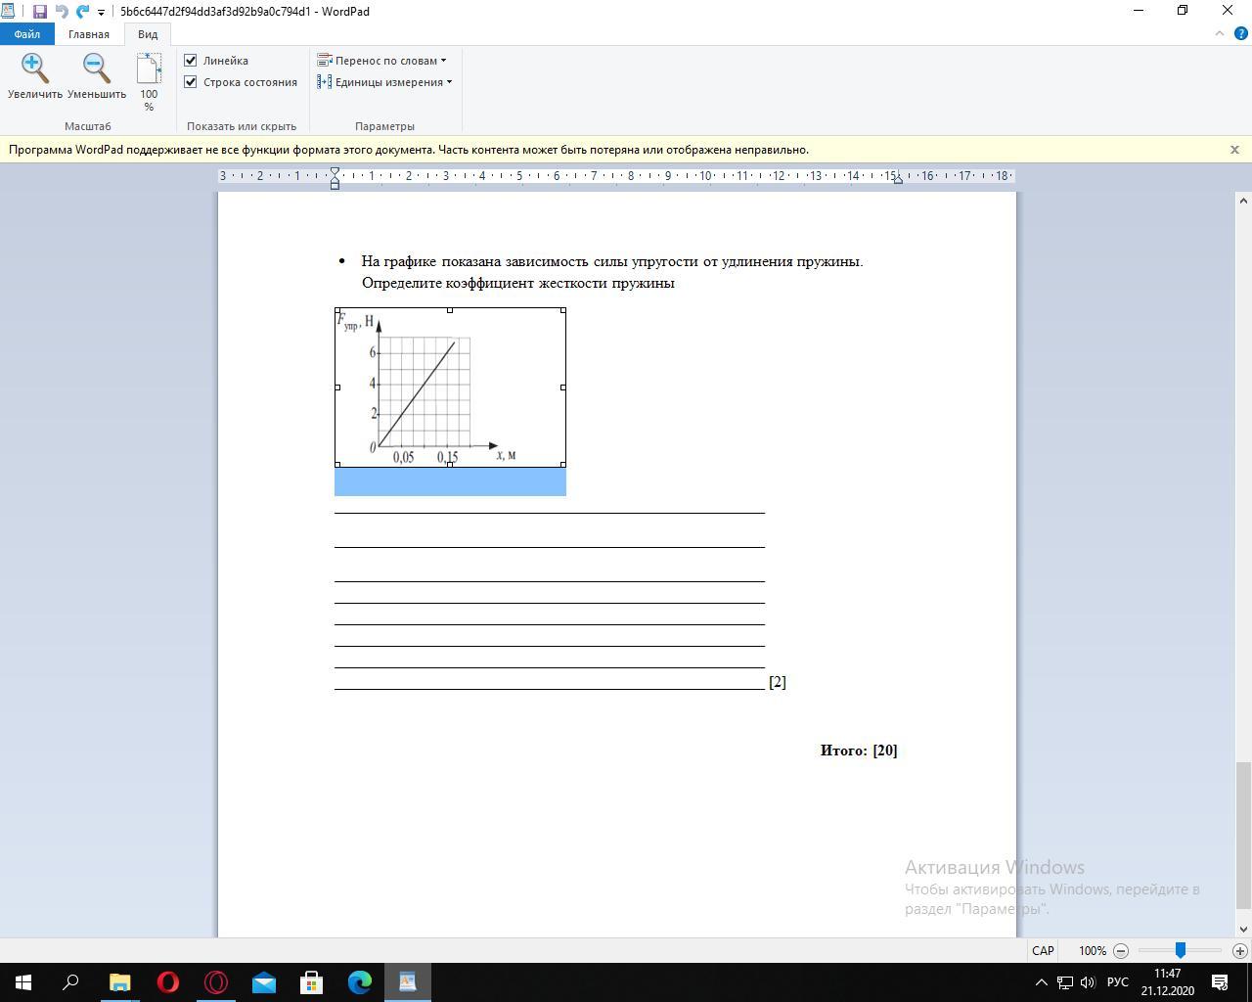Click the Redo arrow in title bar
Image resolution: width=1252 pixels, height=1002 pixels.
(x=82, y=12)
